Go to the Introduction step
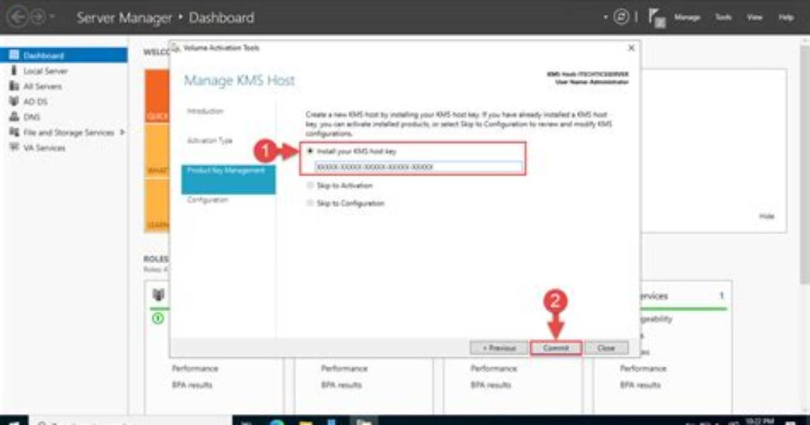This screenshot has height=425, width=810. coord(205,111)
